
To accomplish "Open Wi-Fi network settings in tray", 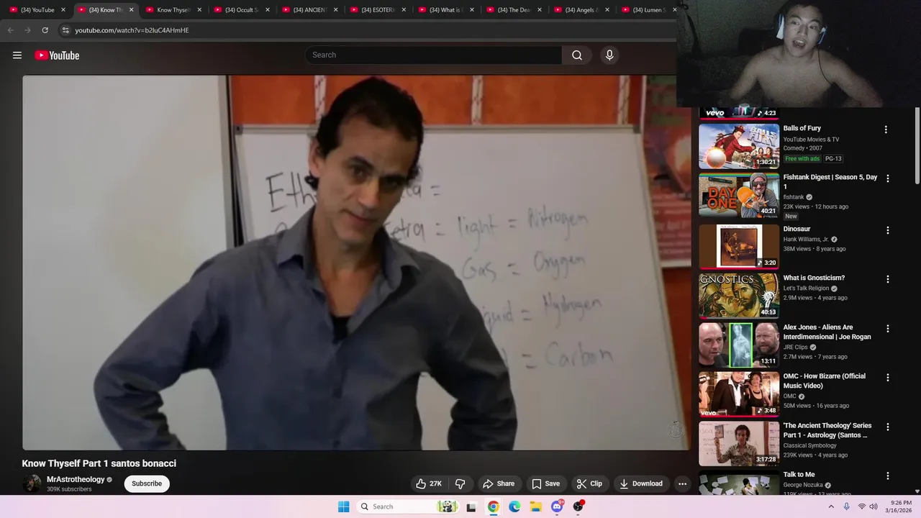I will pos(861,506).
